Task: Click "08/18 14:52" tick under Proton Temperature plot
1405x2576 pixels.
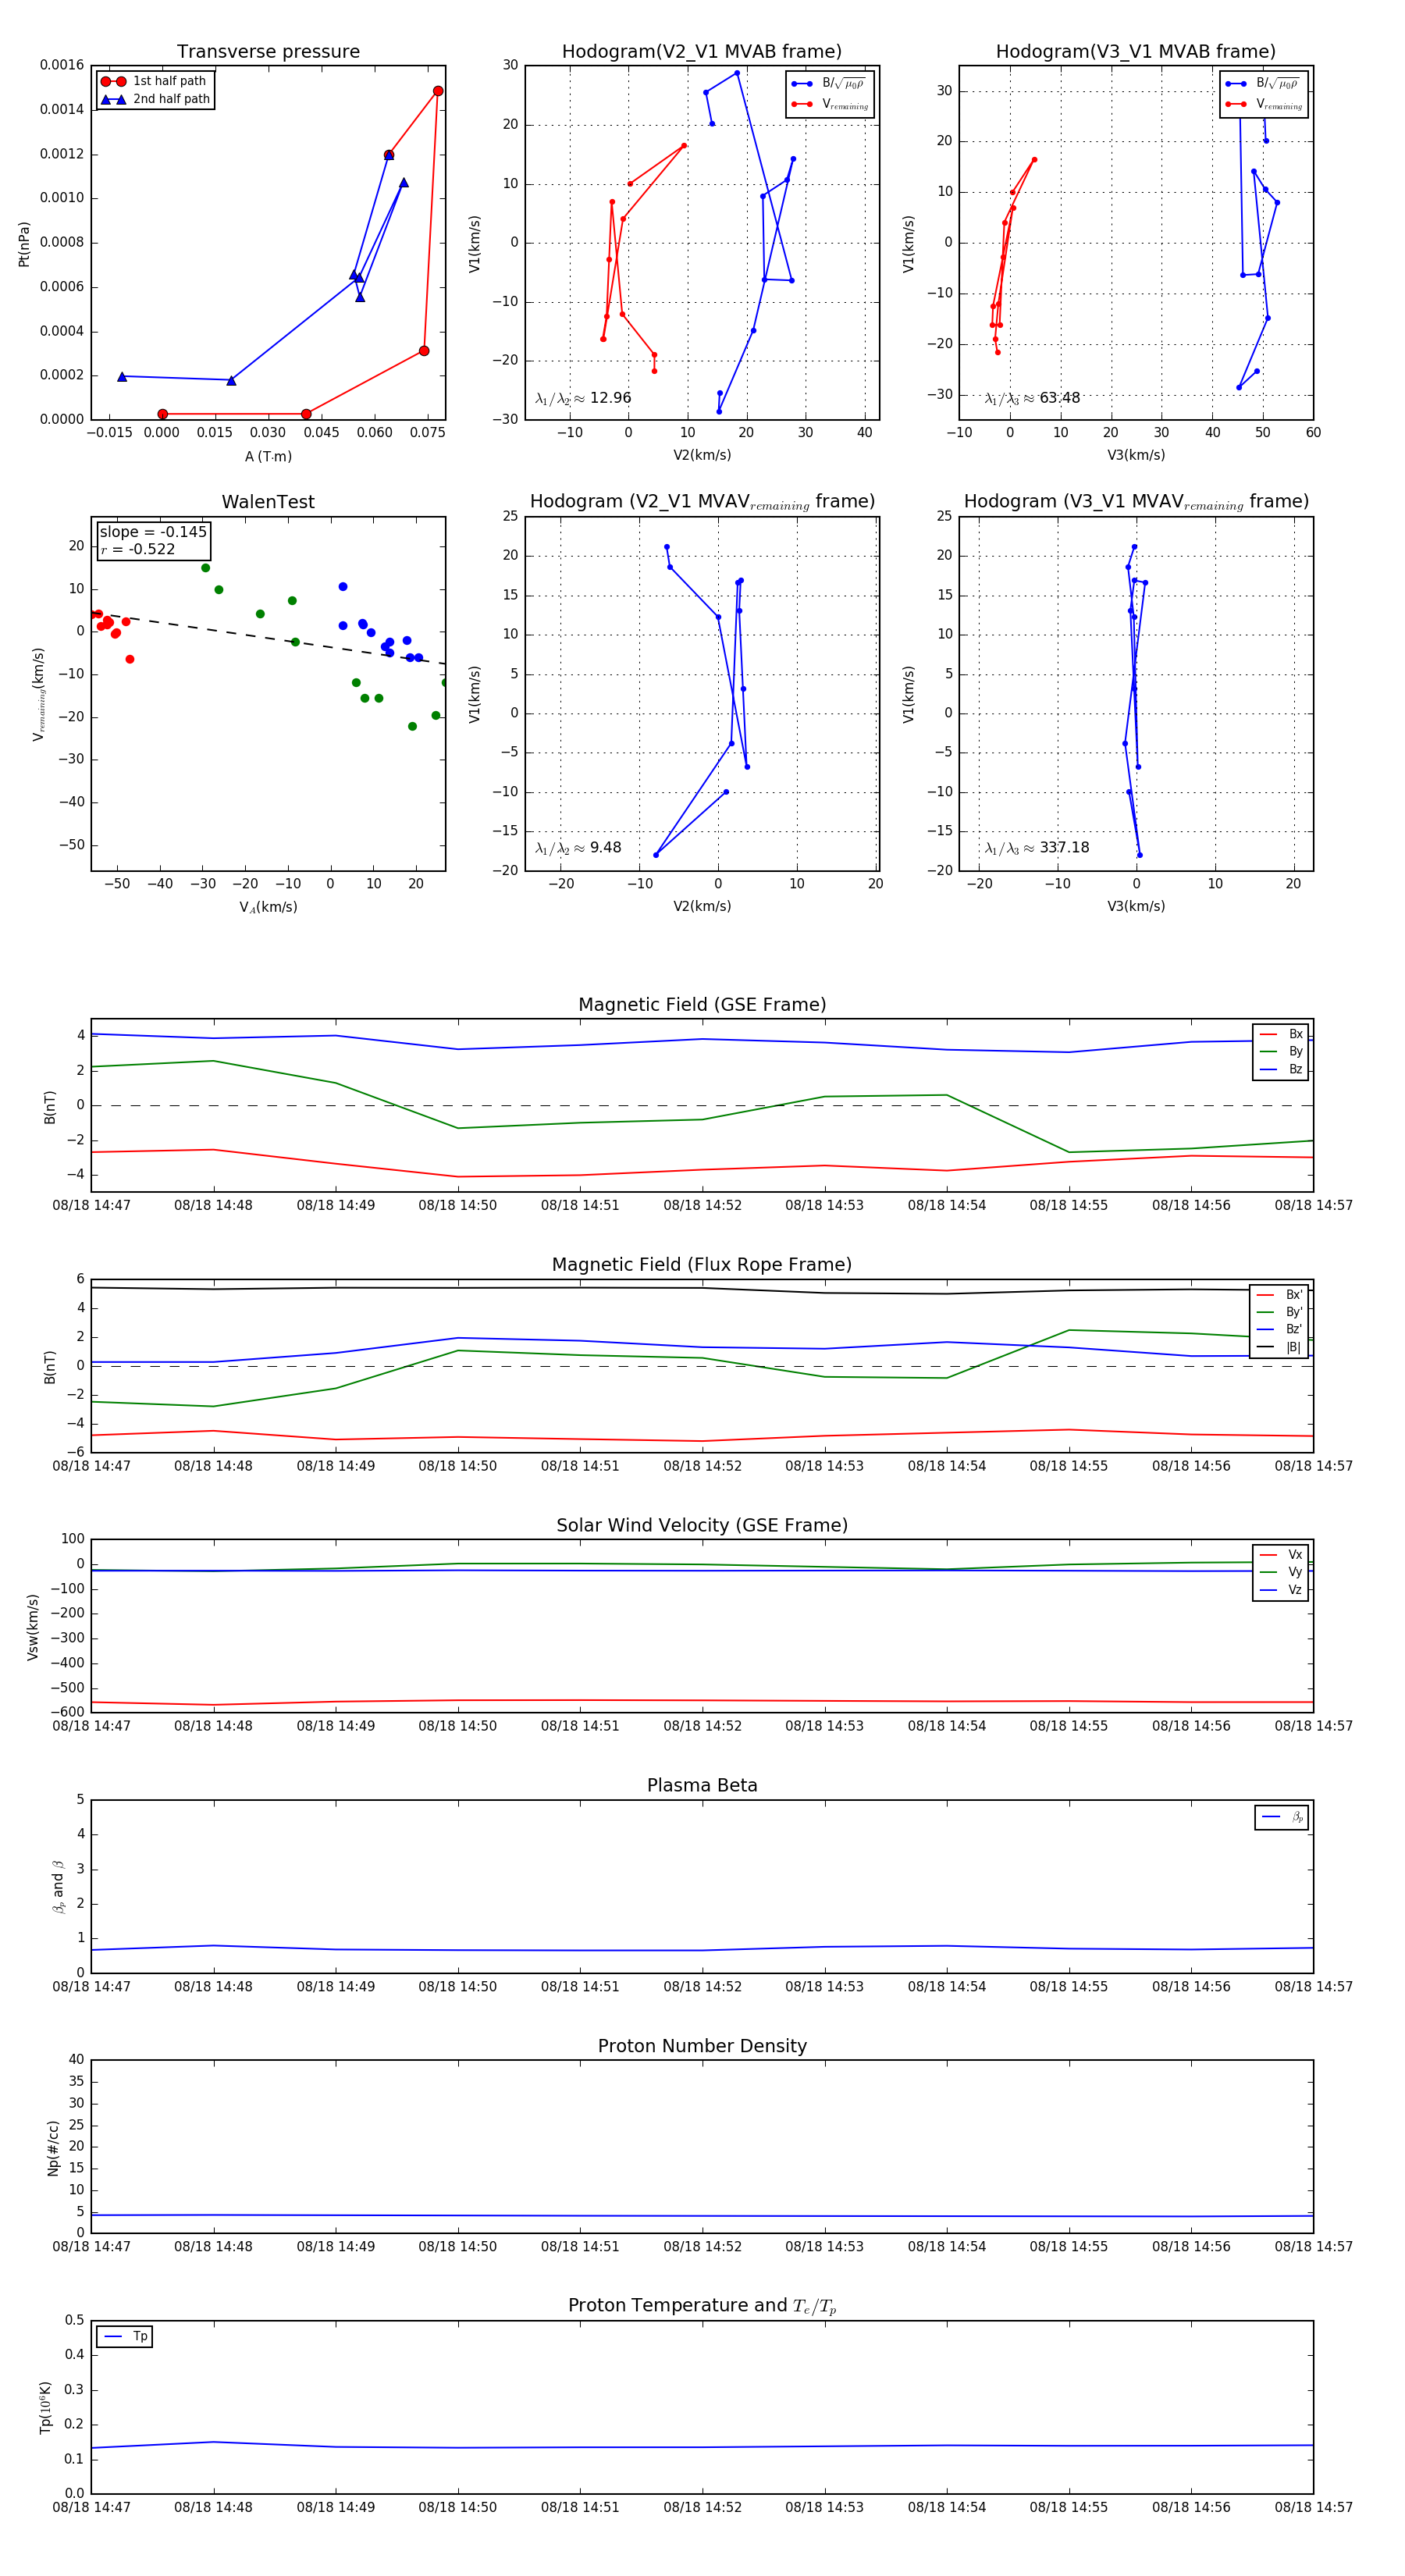Action: click(702, 2507)
